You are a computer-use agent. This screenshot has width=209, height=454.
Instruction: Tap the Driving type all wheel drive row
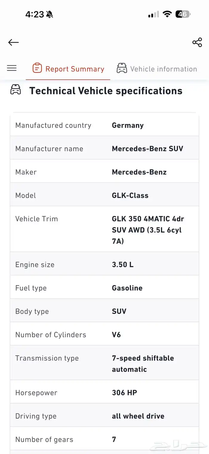click(x=105, y=416)
